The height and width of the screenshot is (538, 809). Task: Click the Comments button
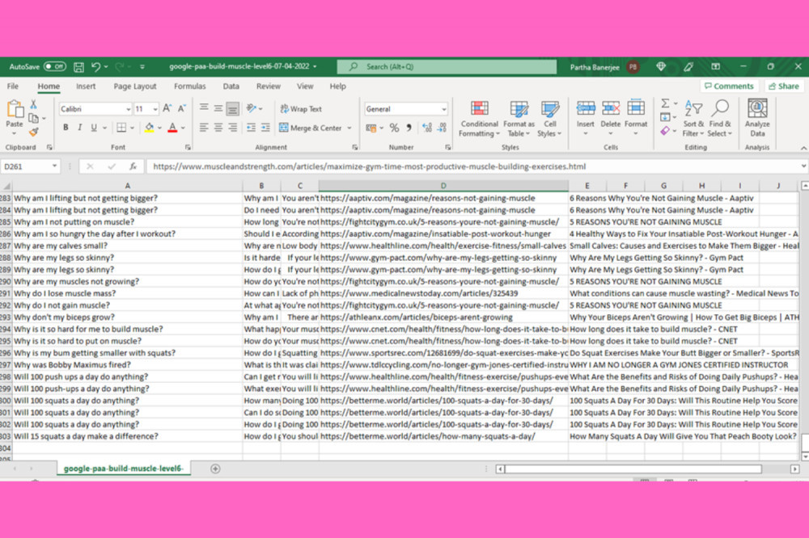729,86
